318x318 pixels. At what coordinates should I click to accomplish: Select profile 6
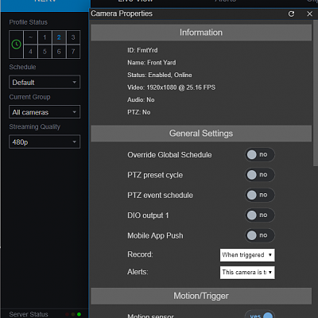click(x=59, y=52)
